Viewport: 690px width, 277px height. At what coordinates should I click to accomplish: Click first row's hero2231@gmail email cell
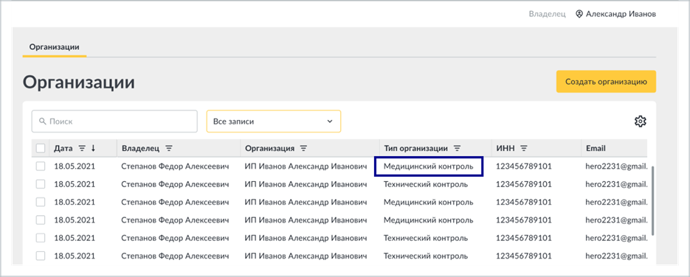point(616,166)
